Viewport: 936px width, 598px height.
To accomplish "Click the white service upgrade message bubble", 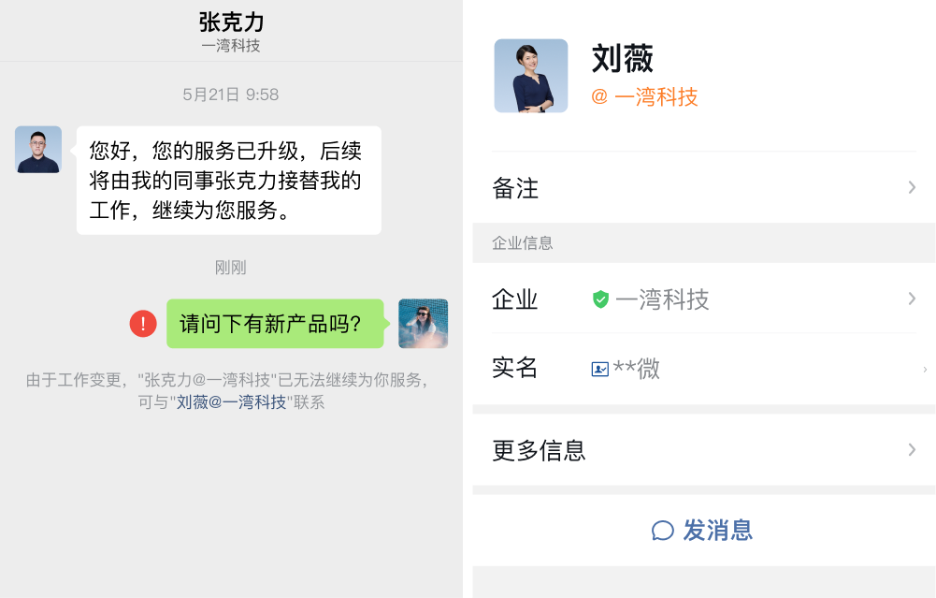I will pos(228,180).
